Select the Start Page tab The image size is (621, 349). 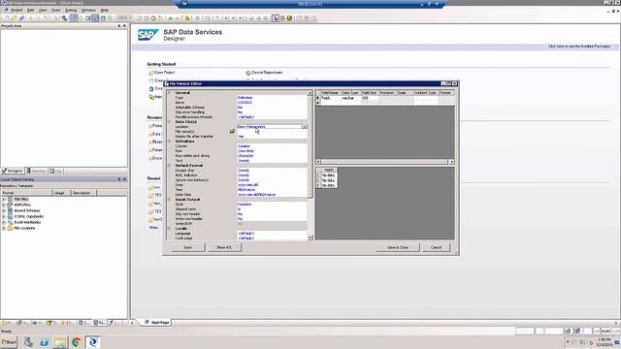[157, 323]
